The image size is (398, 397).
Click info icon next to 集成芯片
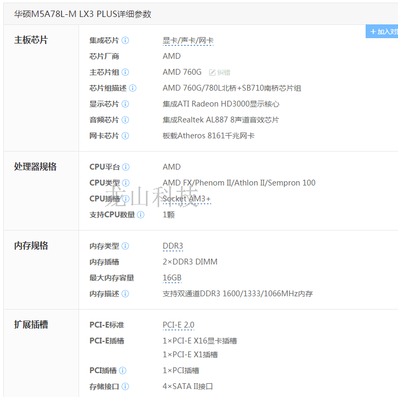(x=125, y=40)
